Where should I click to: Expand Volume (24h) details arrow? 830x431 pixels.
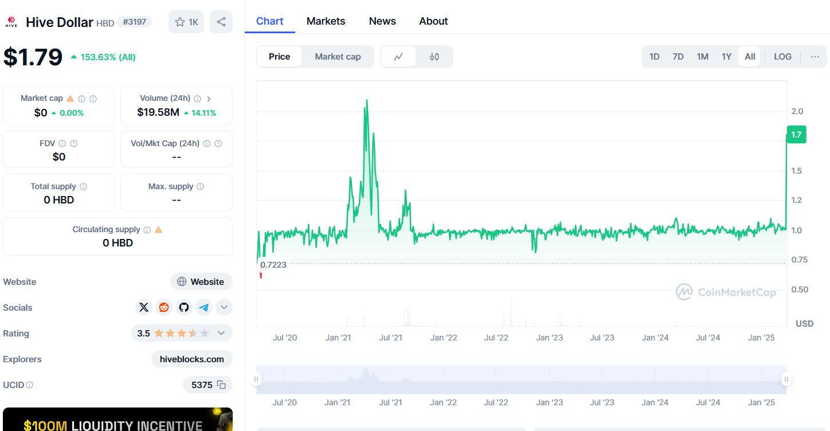pyautogui.click(x=209, y=99)
